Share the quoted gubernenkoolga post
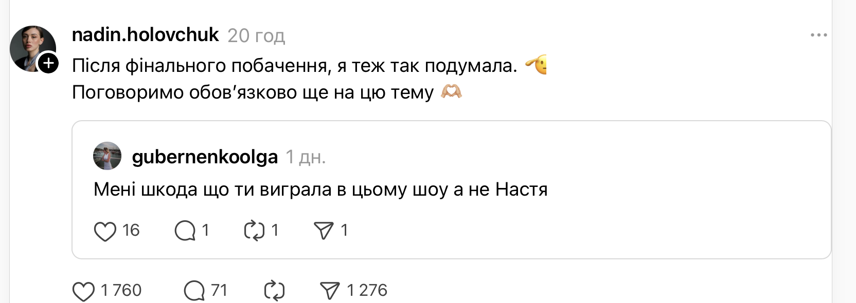The width and height of the screenshot is (856, 303). [x=324, y=231]
